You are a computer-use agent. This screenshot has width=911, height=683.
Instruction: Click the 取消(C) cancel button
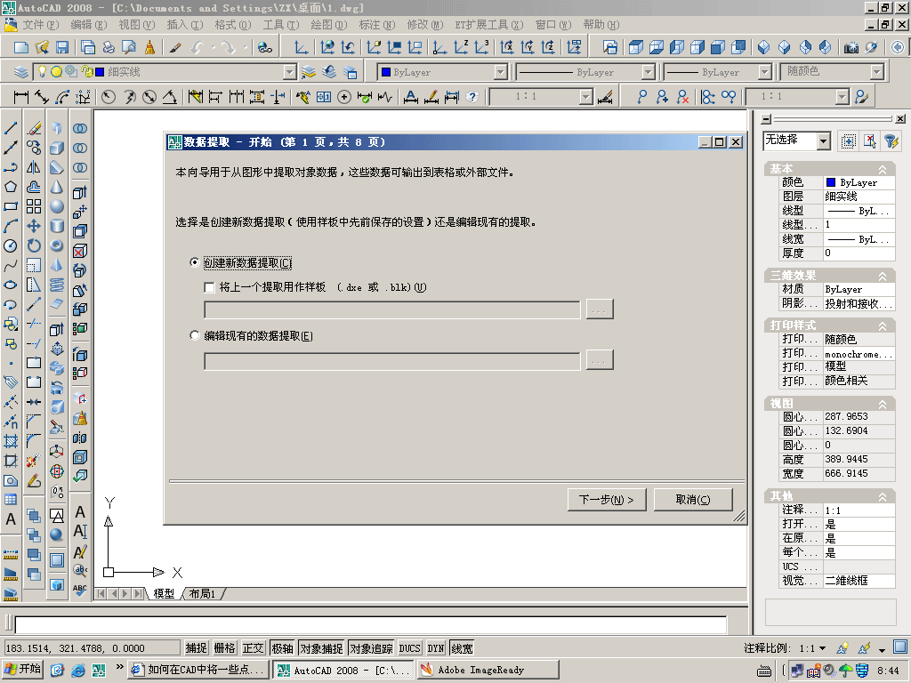[x=693, y=500]
